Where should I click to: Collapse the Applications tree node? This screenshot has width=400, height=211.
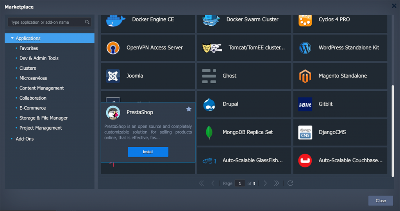[12, 38]
